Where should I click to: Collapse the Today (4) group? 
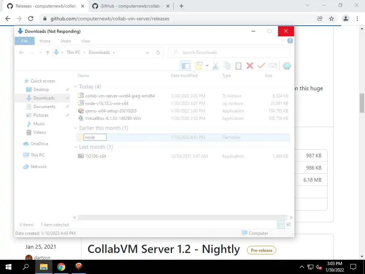[x=76, y=87]
